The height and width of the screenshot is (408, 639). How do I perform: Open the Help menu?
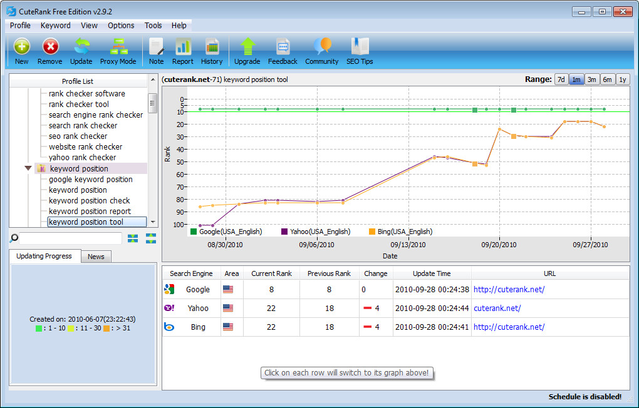tap(179, 25)
